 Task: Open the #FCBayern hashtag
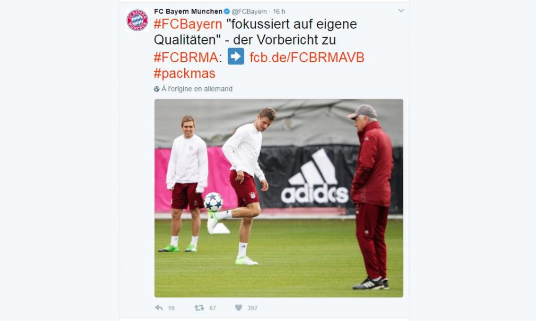[x=188, y=24]
